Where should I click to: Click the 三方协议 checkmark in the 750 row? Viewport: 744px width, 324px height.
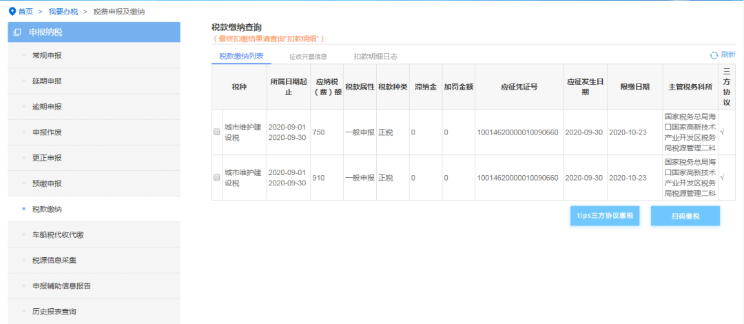[x=722, y=132]
